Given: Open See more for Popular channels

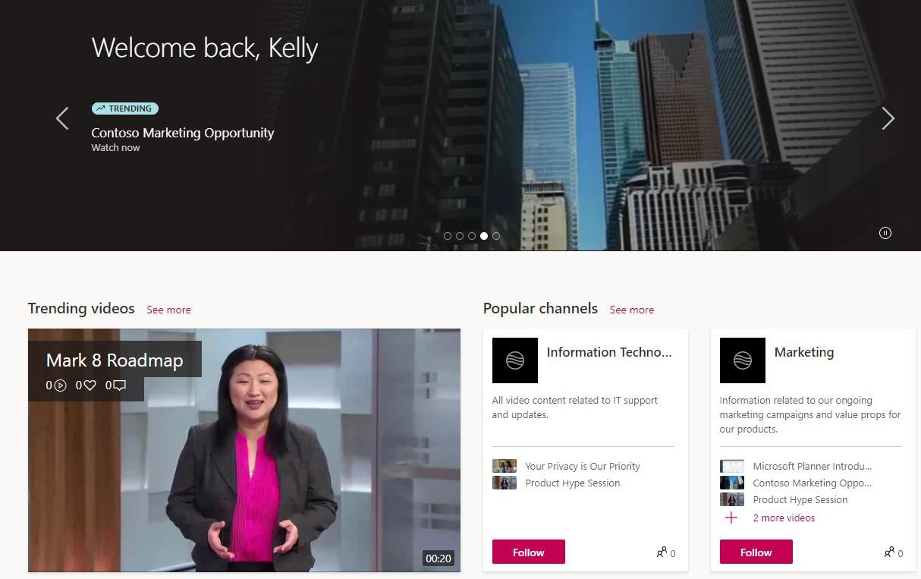Looking at the screenshot, I should click(632, 310).
